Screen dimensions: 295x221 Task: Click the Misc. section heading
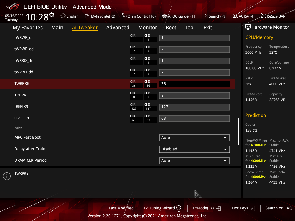pyautogui.click(x=19, y=128)
